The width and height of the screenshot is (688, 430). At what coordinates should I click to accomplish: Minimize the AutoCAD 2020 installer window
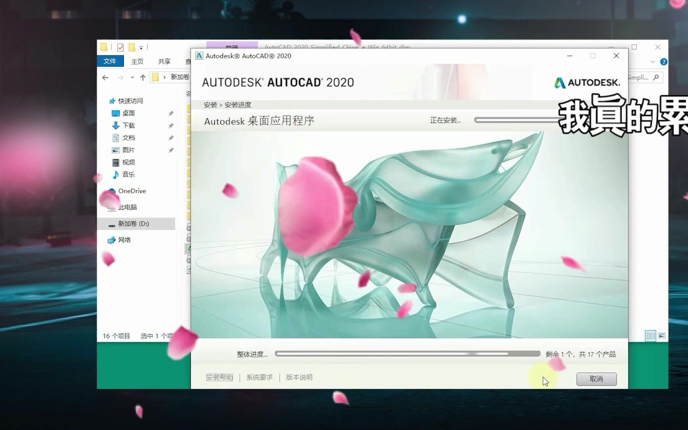click(570, 56)
